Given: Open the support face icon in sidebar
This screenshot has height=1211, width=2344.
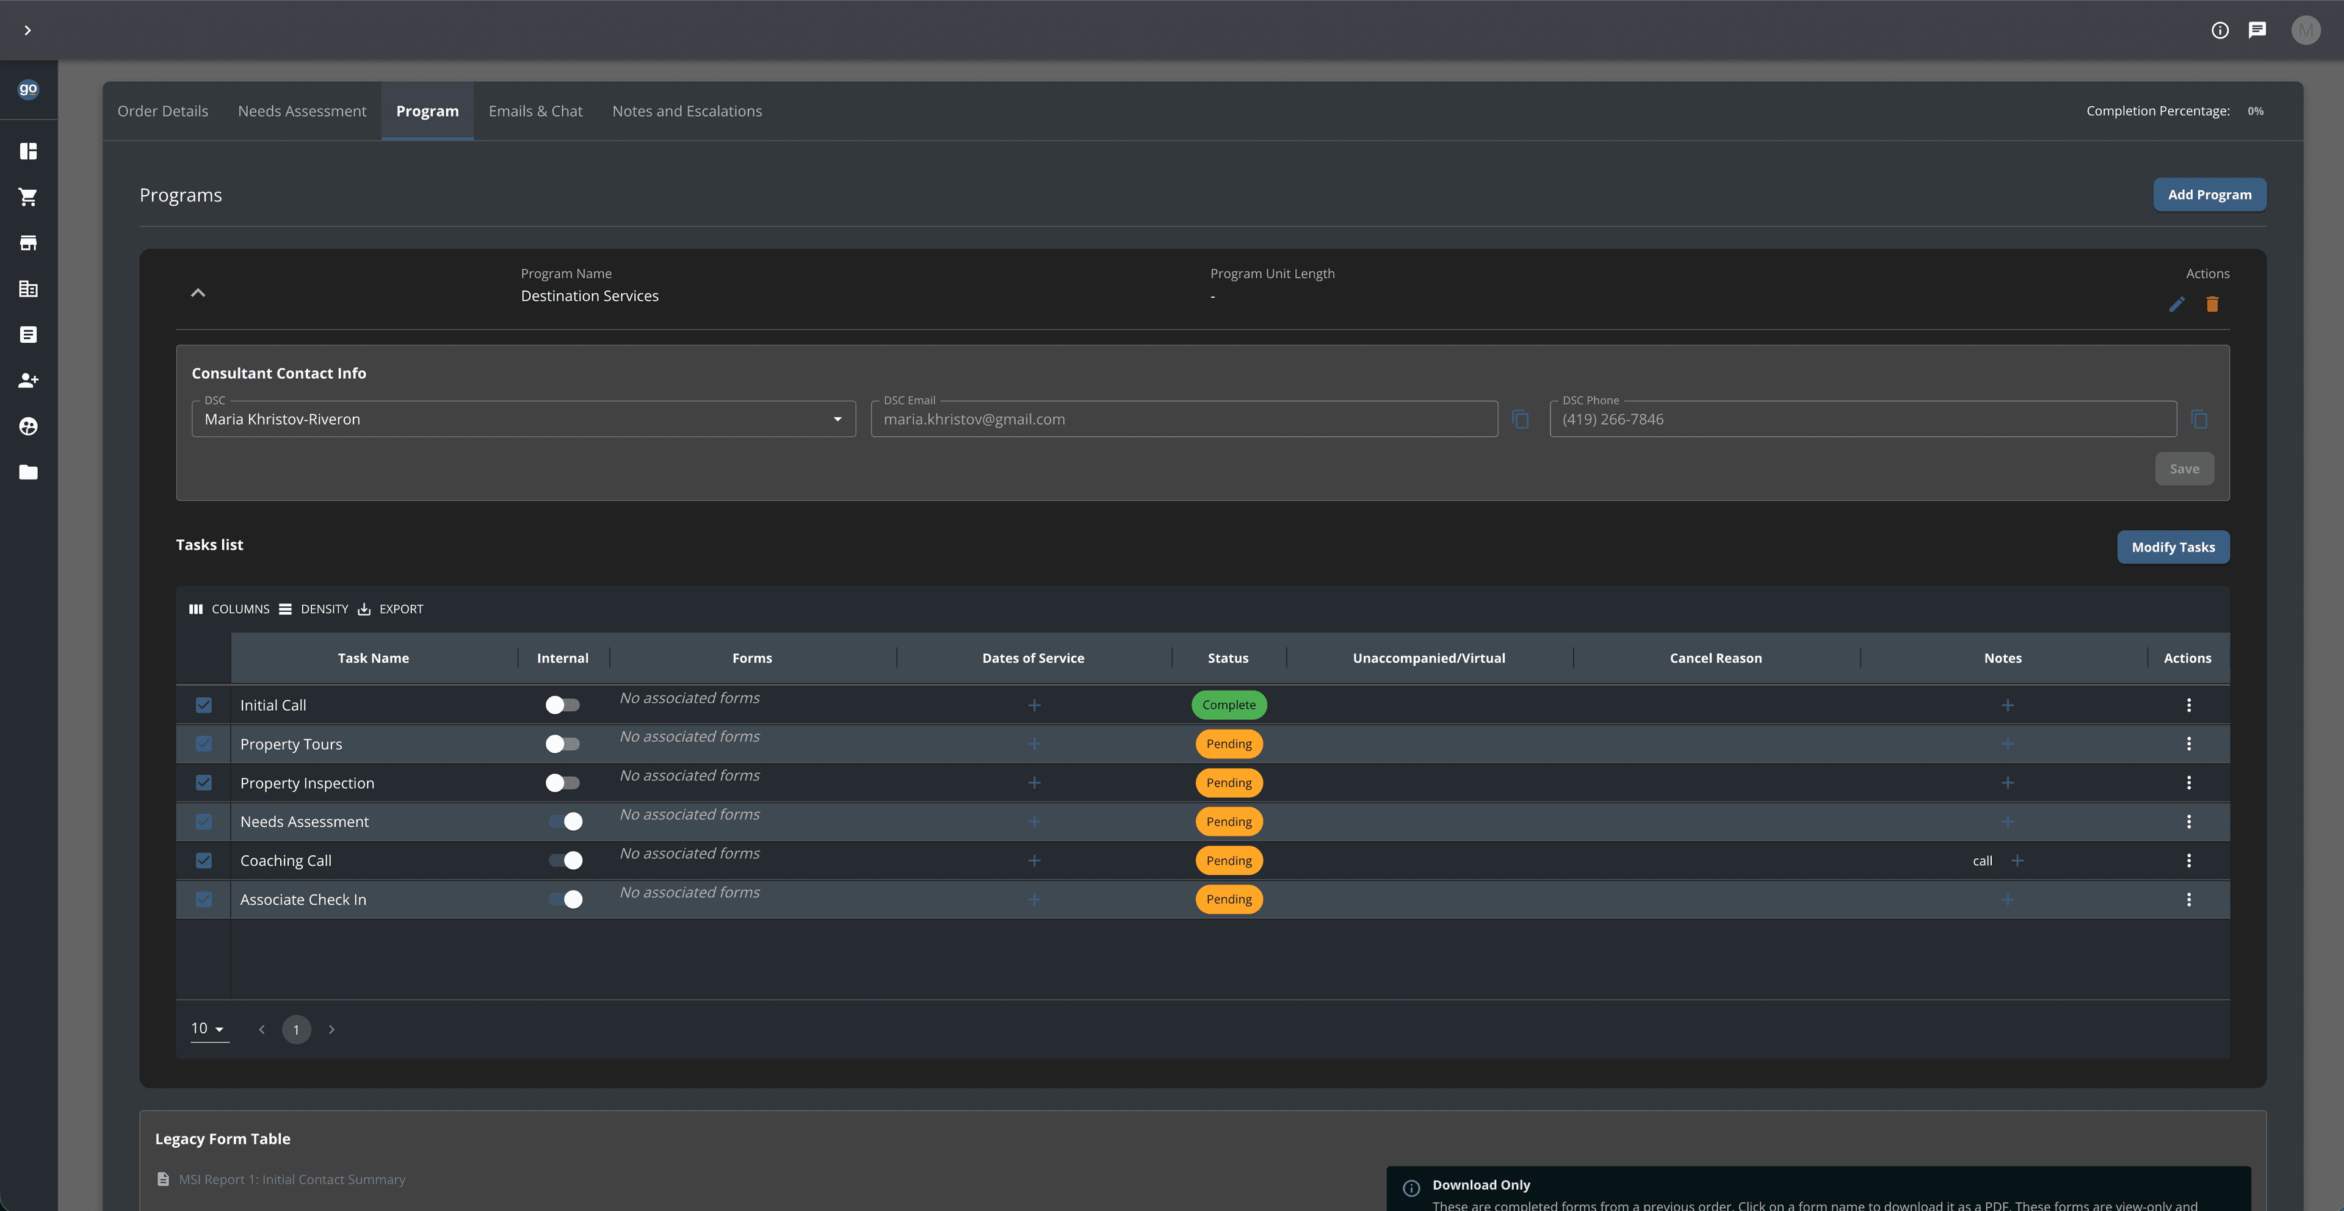Looking at the screenshot, I should (x=28, y=426).
